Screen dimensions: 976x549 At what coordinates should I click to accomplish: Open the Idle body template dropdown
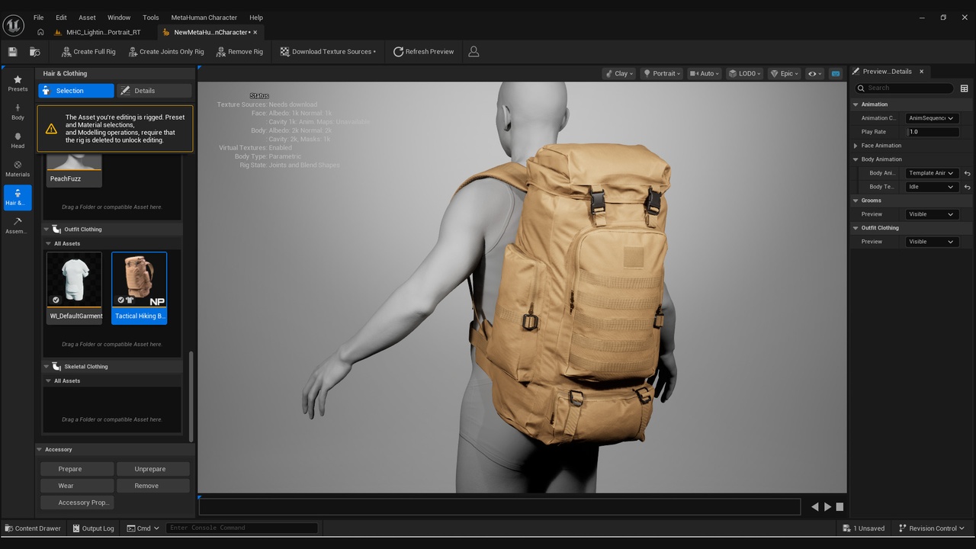pyautogui.click(x=932, y=187)
